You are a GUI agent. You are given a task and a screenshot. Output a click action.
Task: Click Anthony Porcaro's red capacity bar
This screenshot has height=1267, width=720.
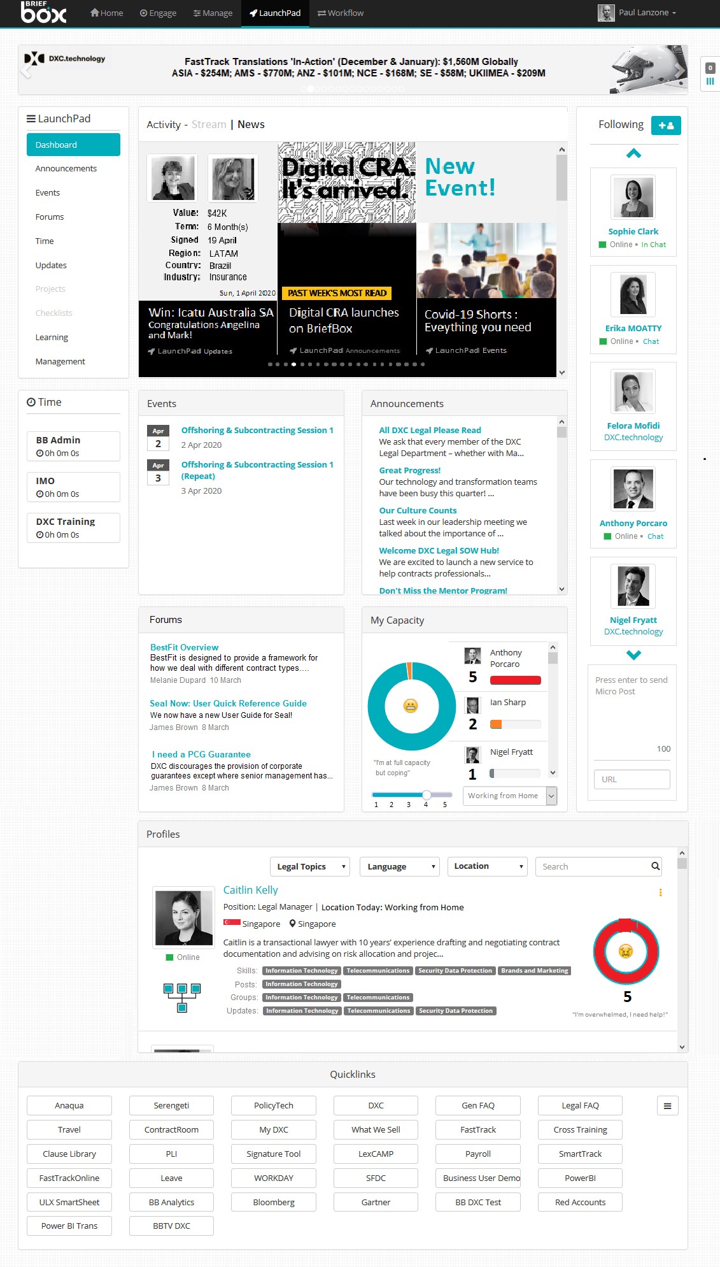tap(516, 680)
